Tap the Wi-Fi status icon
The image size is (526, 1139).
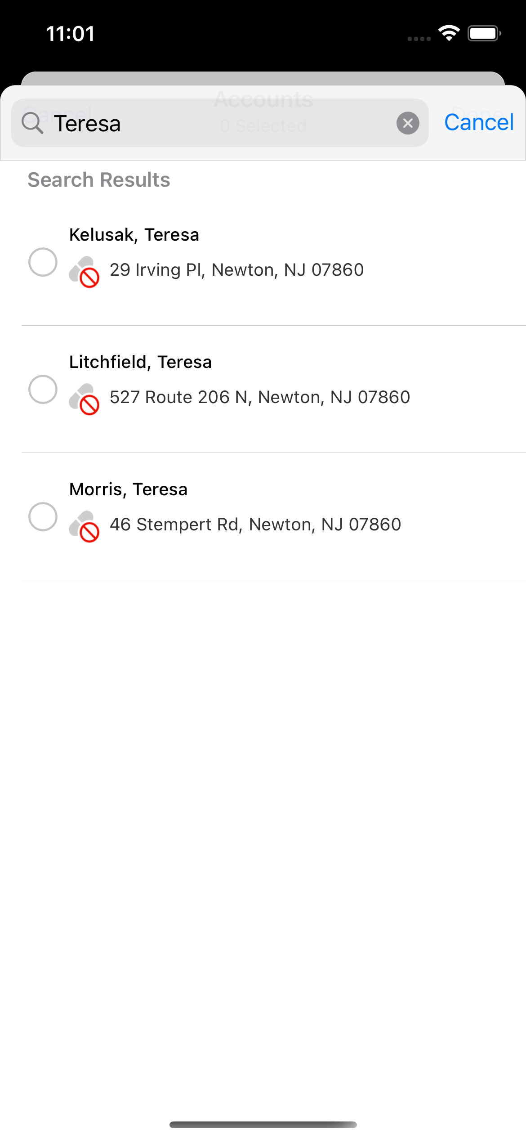449,33
